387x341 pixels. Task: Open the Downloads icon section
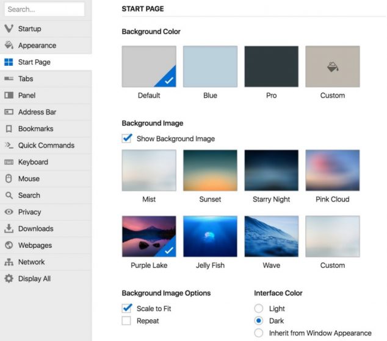coord(9,229)
